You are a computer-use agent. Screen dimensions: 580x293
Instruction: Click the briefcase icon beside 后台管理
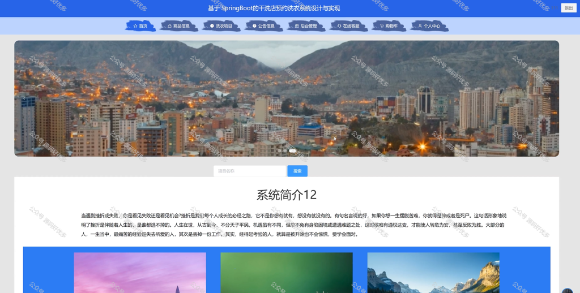[x=297, y=26]
